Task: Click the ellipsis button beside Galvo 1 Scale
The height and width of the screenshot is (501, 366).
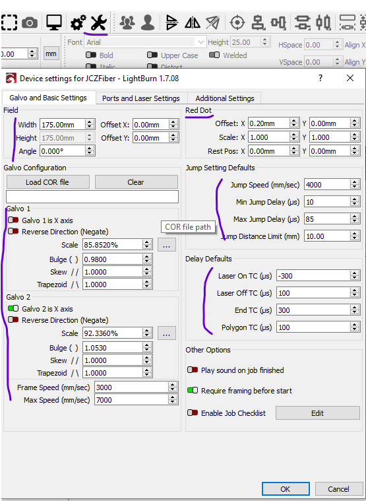Action: 167,245
